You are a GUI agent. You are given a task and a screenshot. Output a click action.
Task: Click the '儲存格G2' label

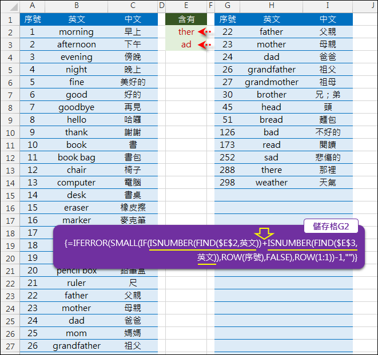pyautogui.click(x=331, y=226)
